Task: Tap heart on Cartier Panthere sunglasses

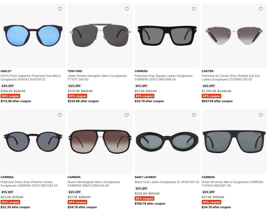Action: pos(261,9)
